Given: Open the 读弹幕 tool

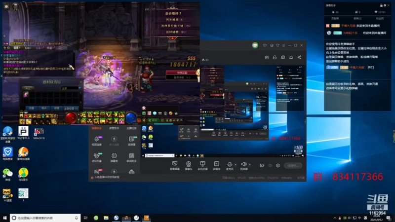Looking at the screenshot, I should click(x=131, y=141).
